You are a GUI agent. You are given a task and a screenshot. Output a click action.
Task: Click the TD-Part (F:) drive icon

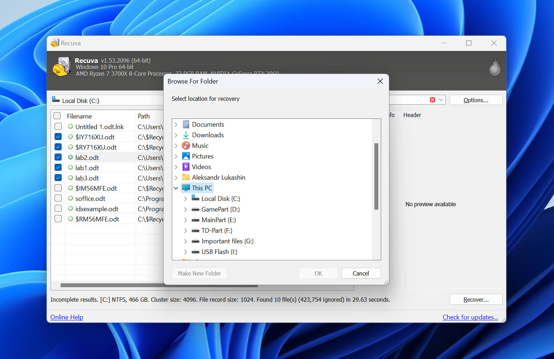tap(196, 231)
